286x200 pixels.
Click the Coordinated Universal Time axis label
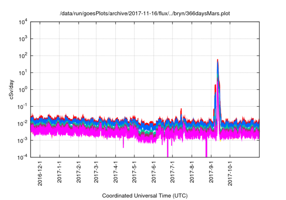coord(145,196)
